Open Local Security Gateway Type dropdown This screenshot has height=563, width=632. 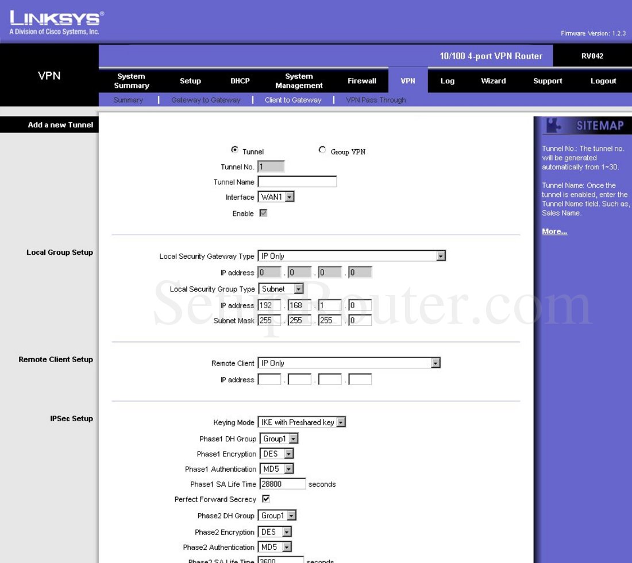pyautogui.click(x=352, y=256)
